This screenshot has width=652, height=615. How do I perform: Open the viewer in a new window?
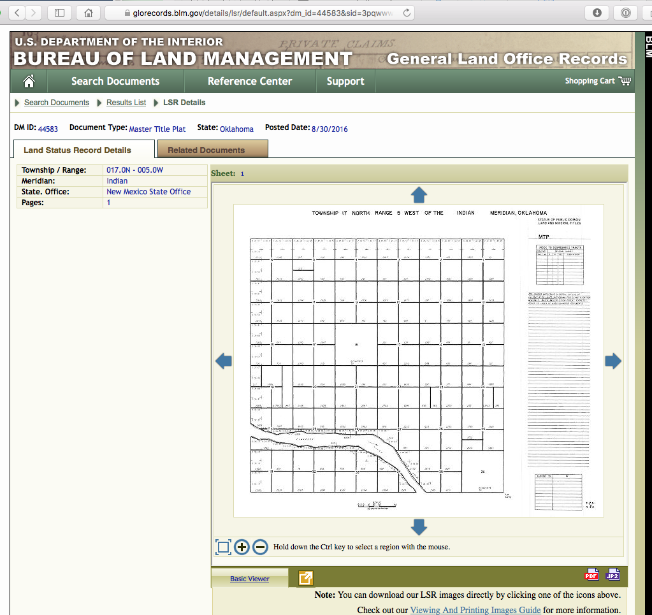coord(306,578)
